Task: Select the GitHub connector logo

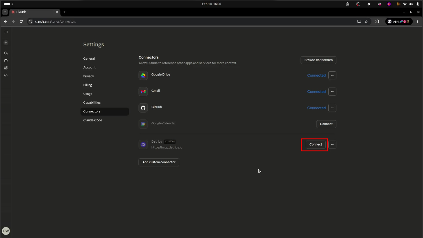Action: 143,108
